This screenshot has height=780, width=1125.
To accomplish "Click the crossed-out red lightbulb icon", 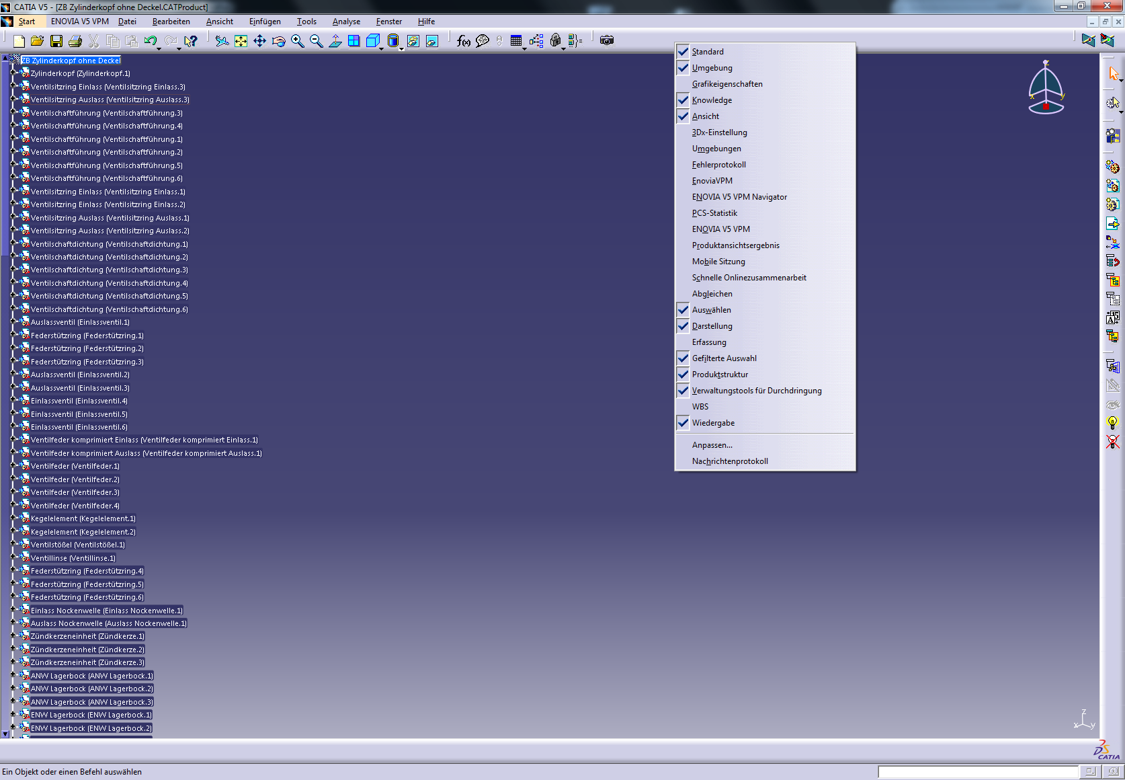I will (x=1113, y=442).
